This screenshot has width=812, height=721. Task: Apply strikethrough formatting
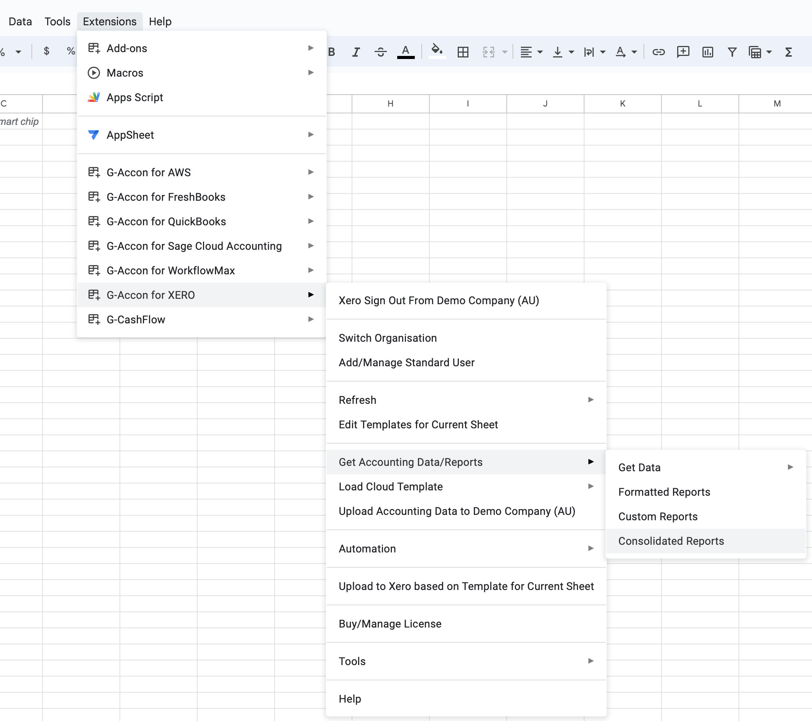[381, 52]
